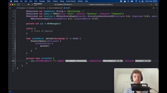Click the 'fetchData' method call
167x93 pixels.
(x=41, y=61)
